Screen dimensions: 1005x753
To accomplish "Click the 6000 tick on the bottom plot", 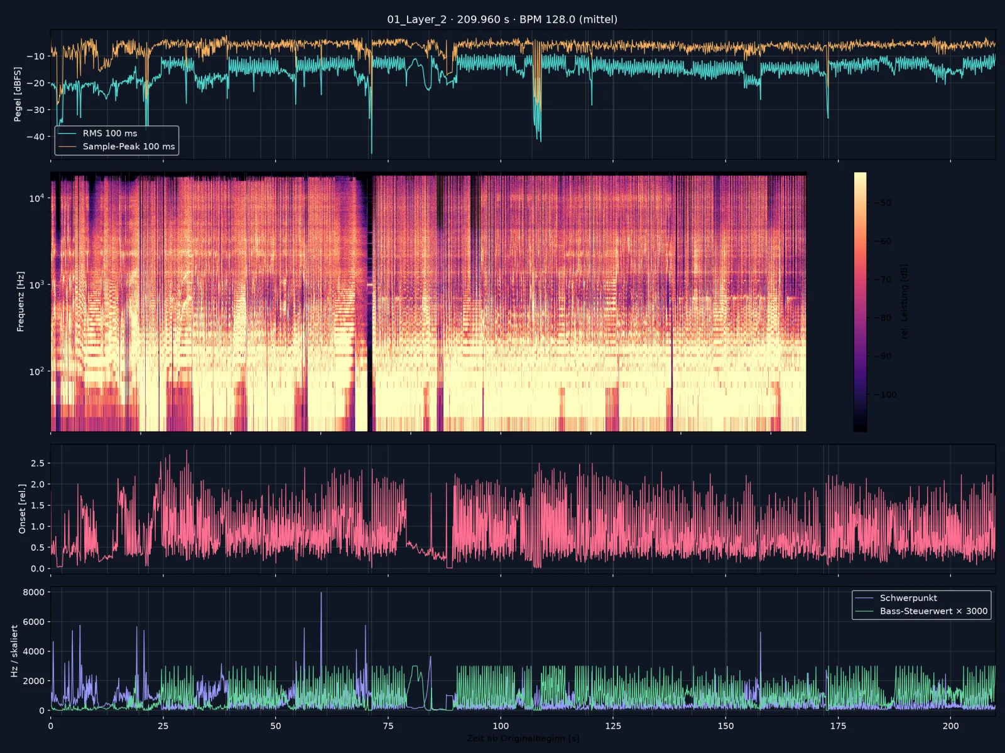I will click(x=34, y=621).
